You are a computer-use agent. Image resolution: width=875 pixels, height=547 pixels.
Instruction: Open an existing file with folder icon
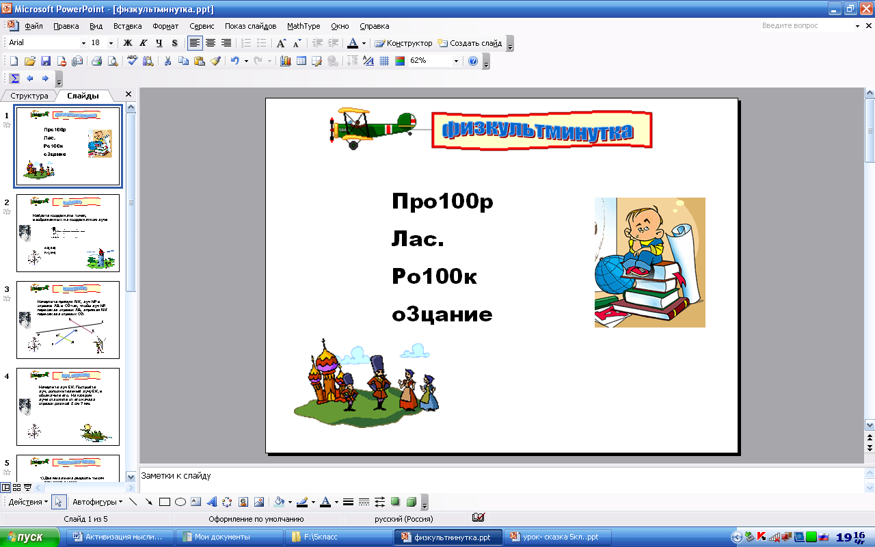pos(29,61)
